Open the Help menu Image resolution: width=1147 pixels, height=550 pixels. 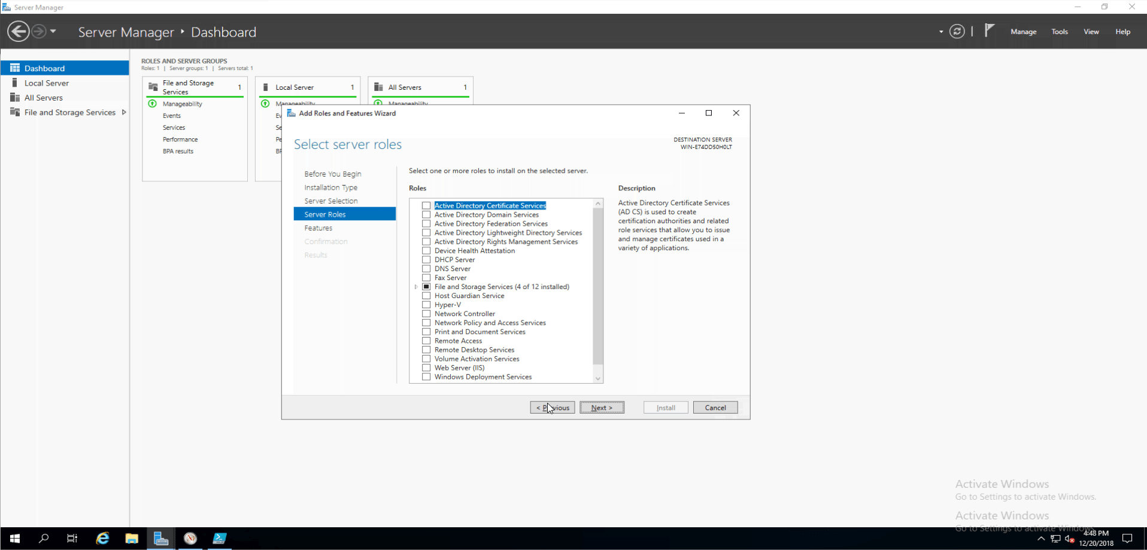pos(1122,32)
